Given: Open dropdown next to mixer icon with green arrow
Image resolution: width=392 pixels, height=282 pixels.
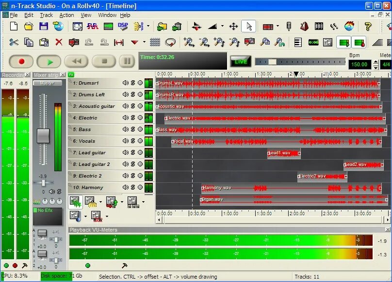Looking at the screenshot, I should [122, 202].
